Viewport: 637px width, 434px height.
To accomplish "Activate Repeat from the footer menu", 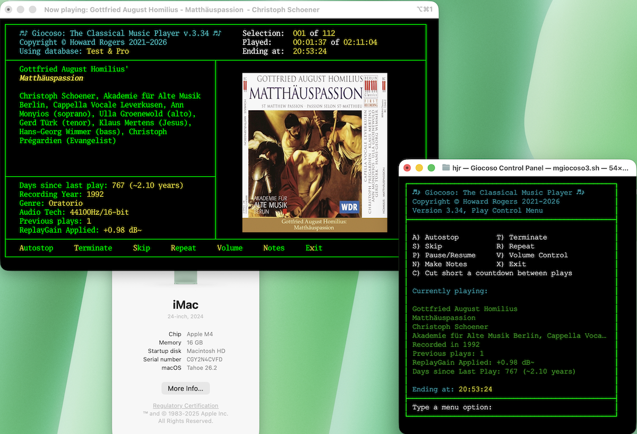I will click(x=183, y=247).
